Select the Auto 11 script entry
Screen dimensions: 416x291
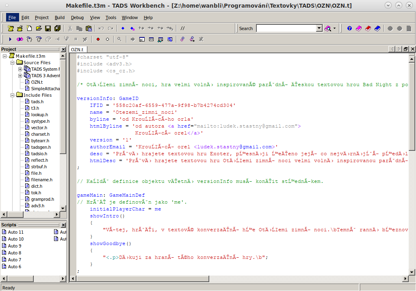point(16,232)
